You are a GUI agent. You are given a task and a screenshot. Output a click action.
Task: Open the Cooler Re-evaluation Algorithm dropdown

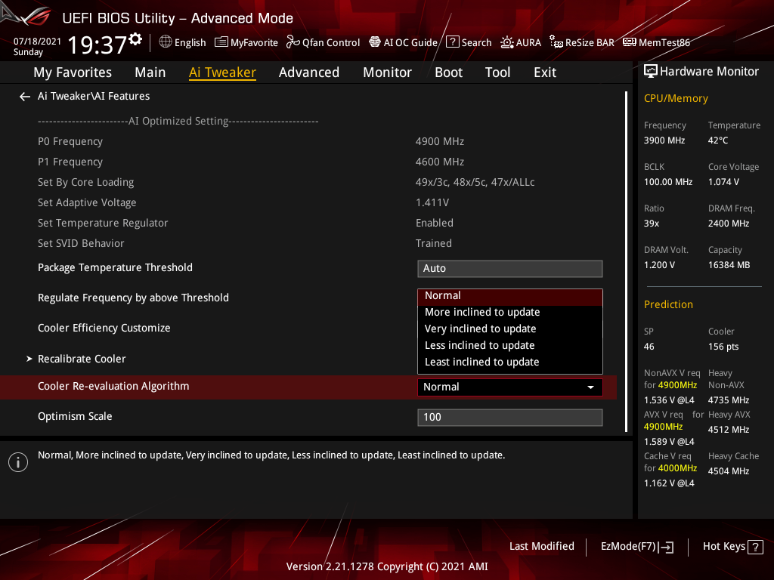click(509, 386)
